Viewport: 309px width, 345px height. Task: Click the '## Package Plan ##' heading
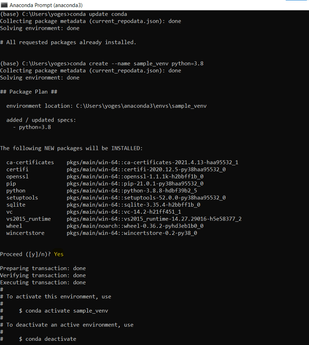(x=29, y=92)
